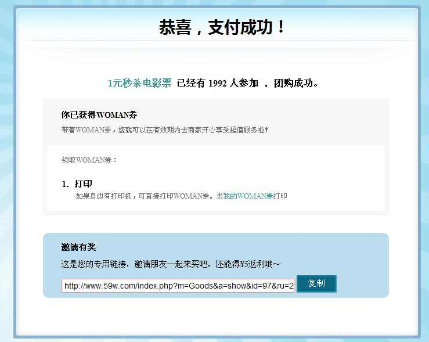
Task: Select the invitation link input field
Action: (178, 286)
